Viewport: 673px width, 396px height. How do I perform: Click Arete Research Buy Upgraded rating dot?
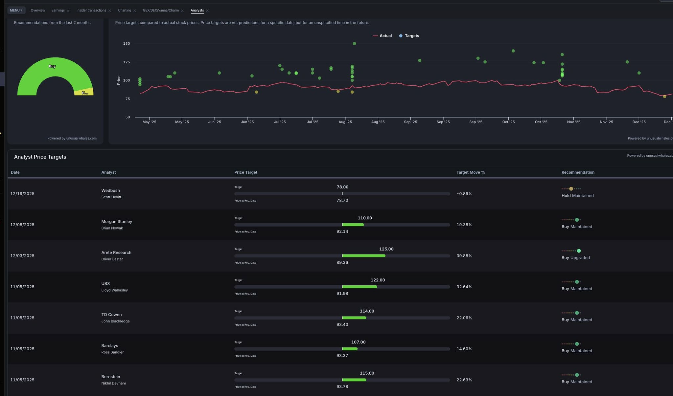579,251
